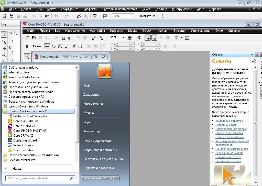This screenshot has height=186, width=262.
Task: Open PHOTO-PAINT 100% zoom dropdown
Action: [123, 38]
